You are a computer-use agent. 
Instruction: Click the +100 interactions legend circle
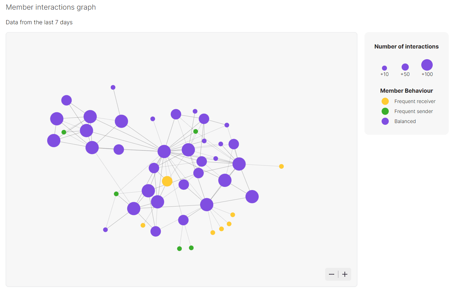click(x=427, y=65)
